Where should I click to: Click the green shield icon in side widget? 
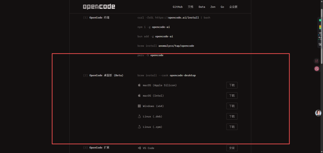tap(320, 20)
